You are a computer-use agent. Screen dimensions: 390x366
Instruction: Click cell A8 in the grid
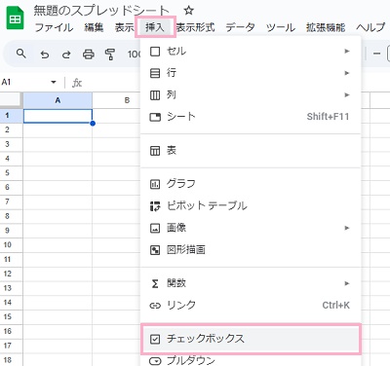(58, 216)
